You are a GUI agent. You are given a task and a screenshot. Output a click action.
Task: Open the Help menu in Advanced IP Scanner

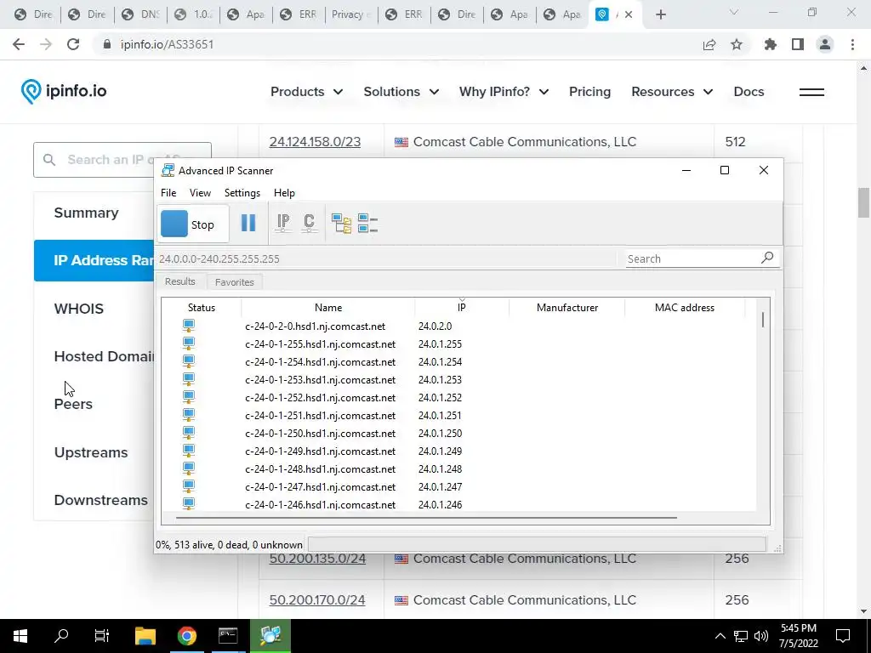[284, 193]
